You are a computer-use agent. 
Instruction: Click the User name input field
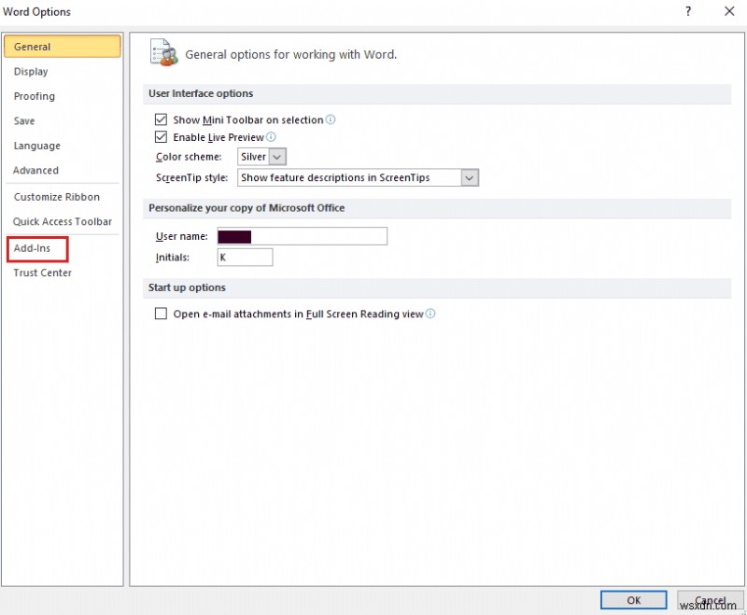click(302, 236)
